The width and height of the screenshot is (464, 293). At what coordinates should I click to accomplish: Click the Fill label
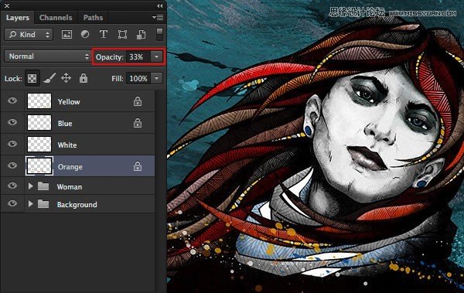coord(118,78)
